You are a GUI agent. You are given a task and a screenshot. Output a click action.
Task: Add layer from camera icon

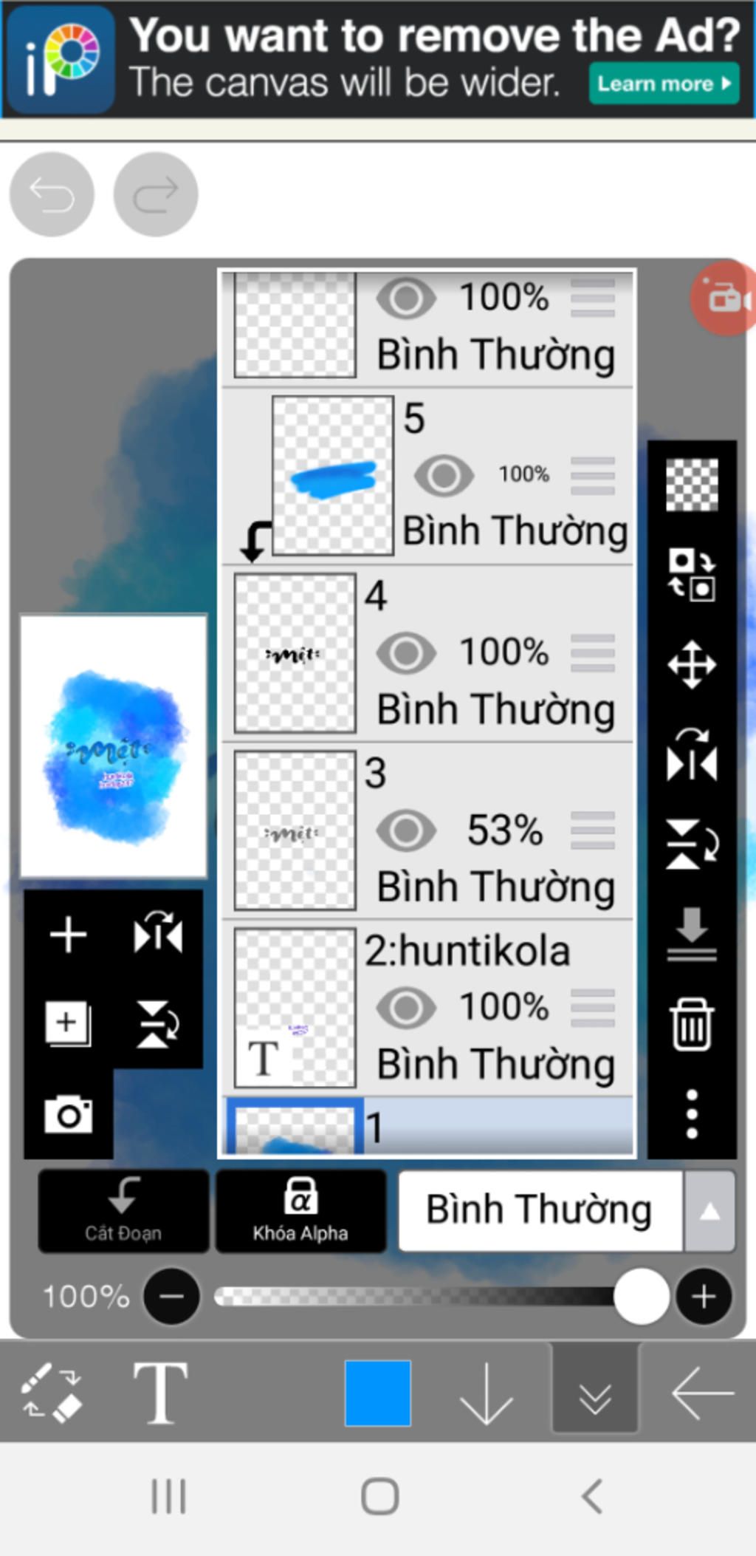(x=69, y=1114)
